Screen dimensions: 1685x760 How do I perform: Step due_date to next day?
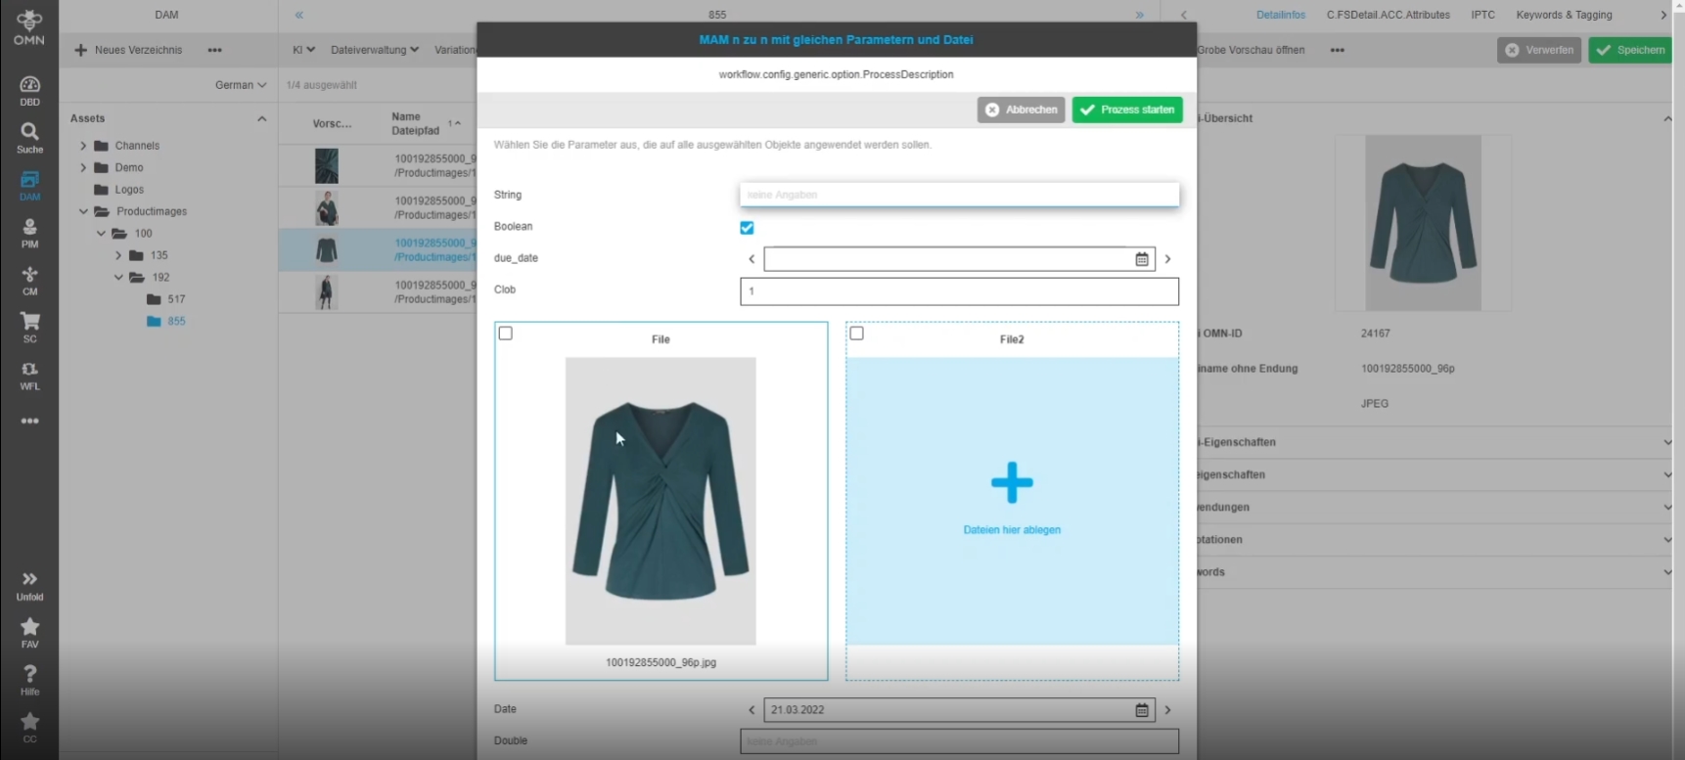click(x=1167, y=259)
